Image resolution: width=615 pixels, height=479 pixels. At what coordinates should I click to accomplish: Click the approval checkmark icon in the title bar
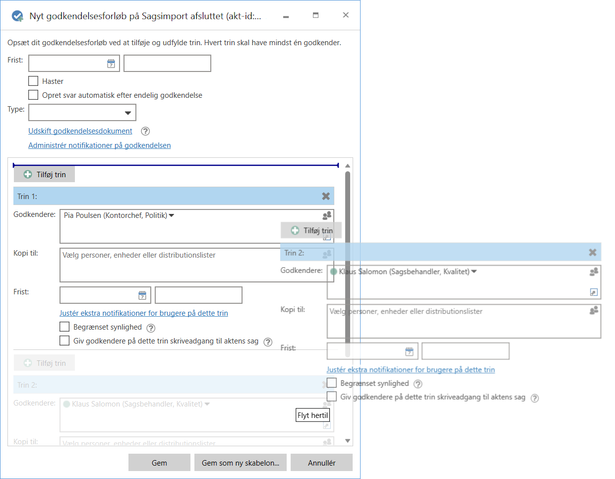tap(17, 16)
